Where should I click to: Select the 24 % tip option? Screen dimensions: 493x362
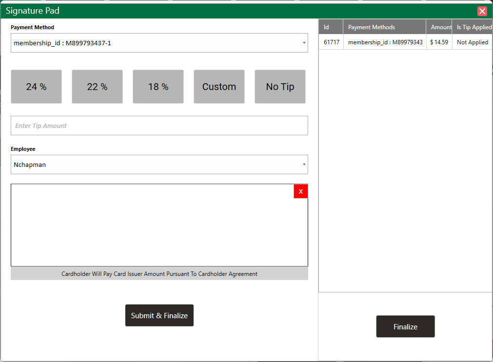(36, 87)
